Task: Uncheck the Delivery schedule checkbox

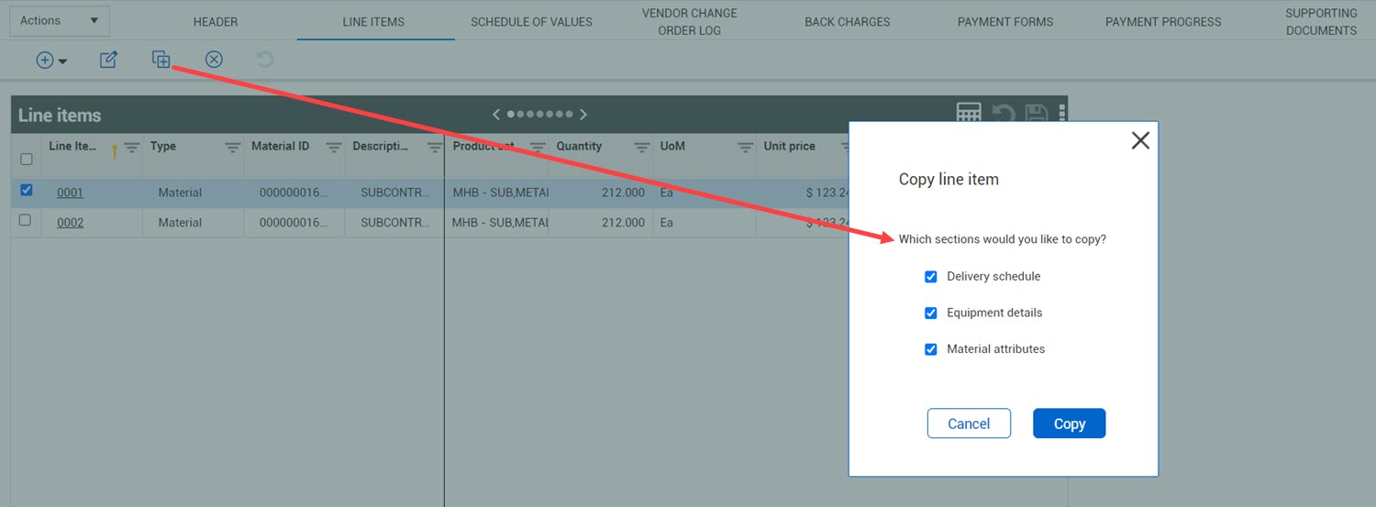Action: [931, 276]
